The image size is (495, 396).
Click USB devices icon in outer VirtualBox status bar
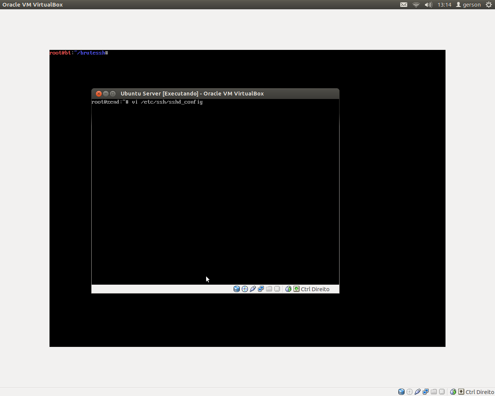418,392
